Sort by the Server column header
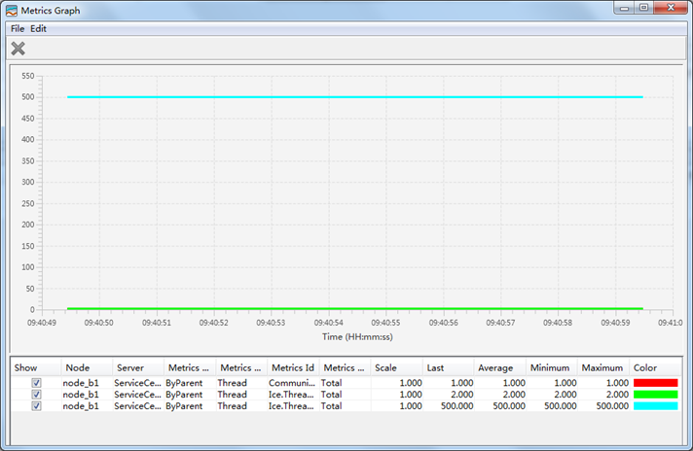This screenshot has width=693, height=451. (x=138, y=367)
